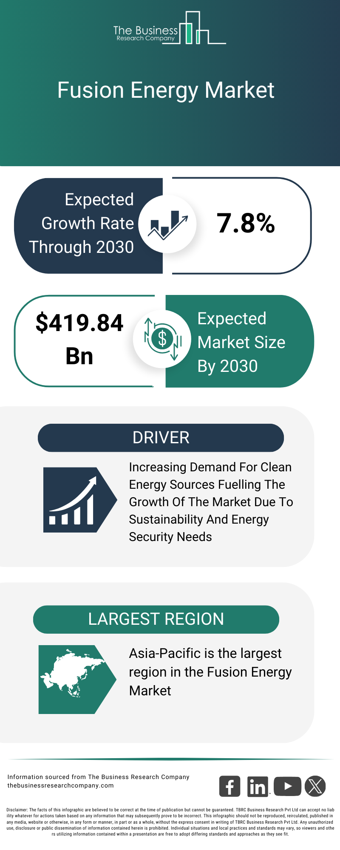Click the growth rate chart icon

coord(167,224)
